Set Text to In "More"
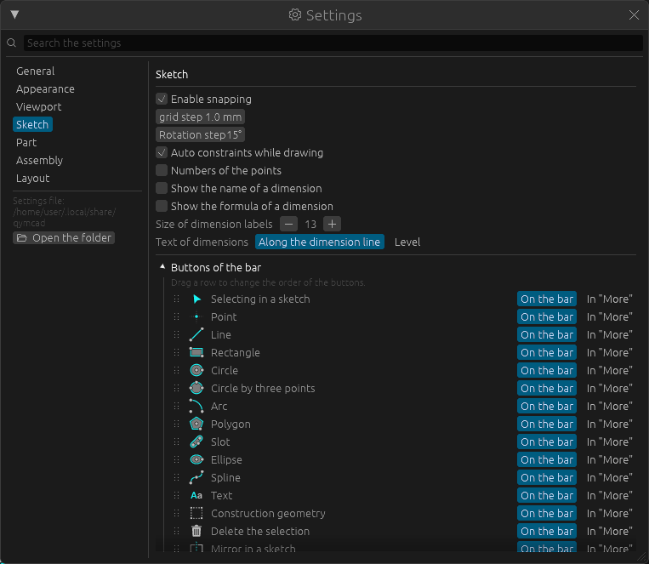Image resolution: width=649 pixels, height=564 pixels. [x=609, y=495]
